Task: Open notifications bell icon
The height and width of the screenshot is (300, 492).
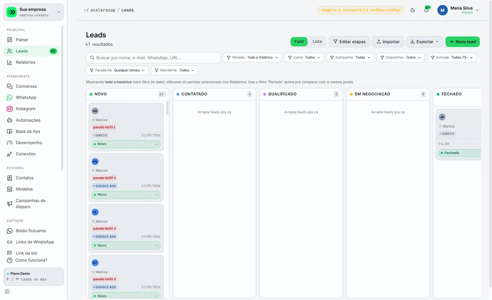Action: 426,10
